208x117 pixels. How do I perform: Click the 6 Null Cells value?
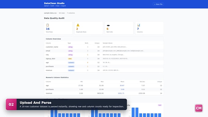[x=107, y=29]
